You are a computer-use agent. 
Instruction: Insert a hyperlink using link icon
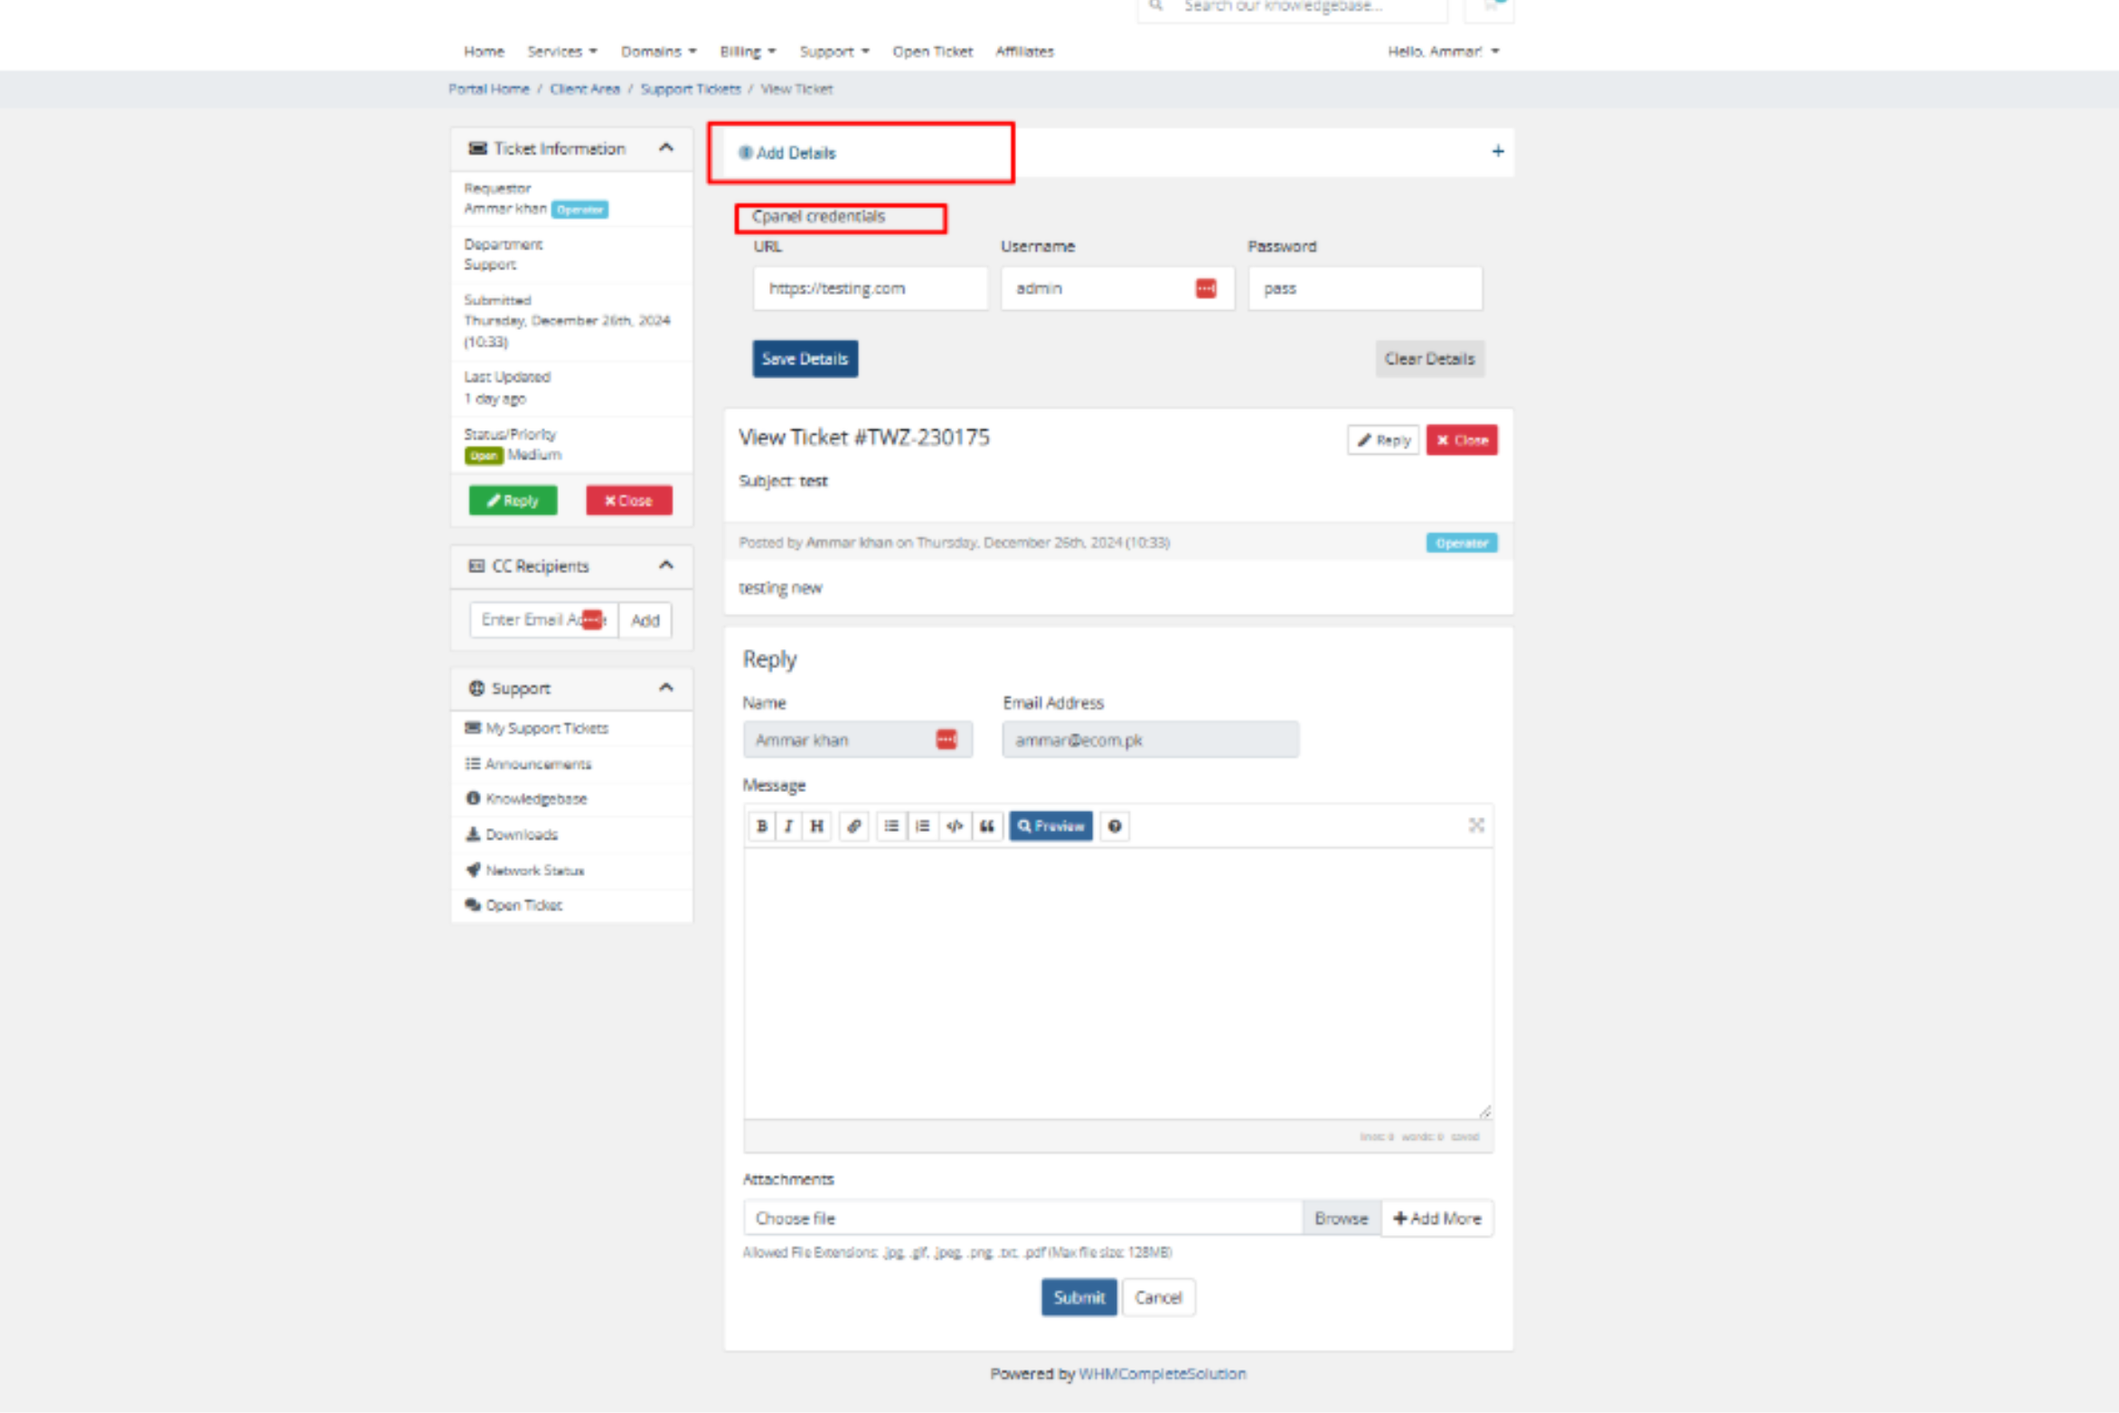853,825
